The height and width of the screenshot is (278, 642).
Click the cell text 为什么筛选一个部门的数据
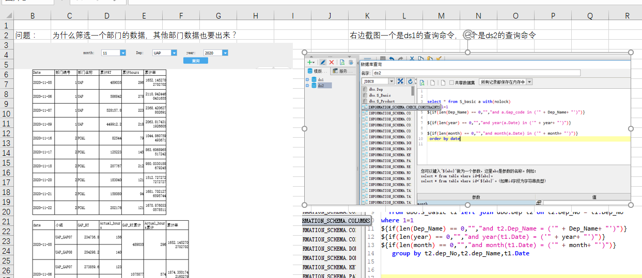[x=98, y=35]
